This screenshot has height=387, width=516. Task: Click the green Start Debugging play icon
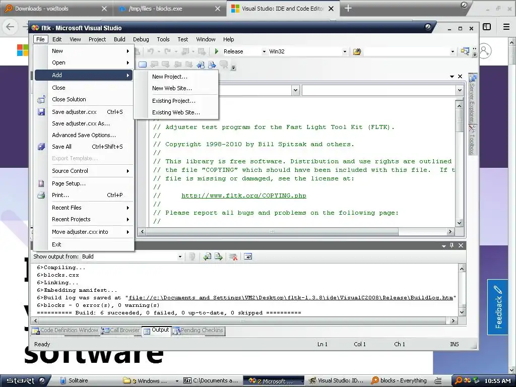pos(217,51)
